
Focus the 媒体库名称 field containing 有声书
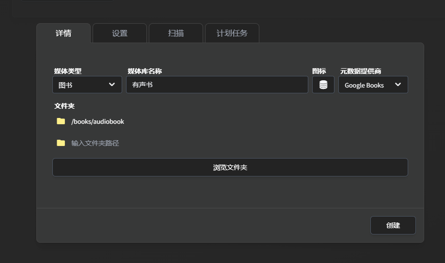coord(217,85)
